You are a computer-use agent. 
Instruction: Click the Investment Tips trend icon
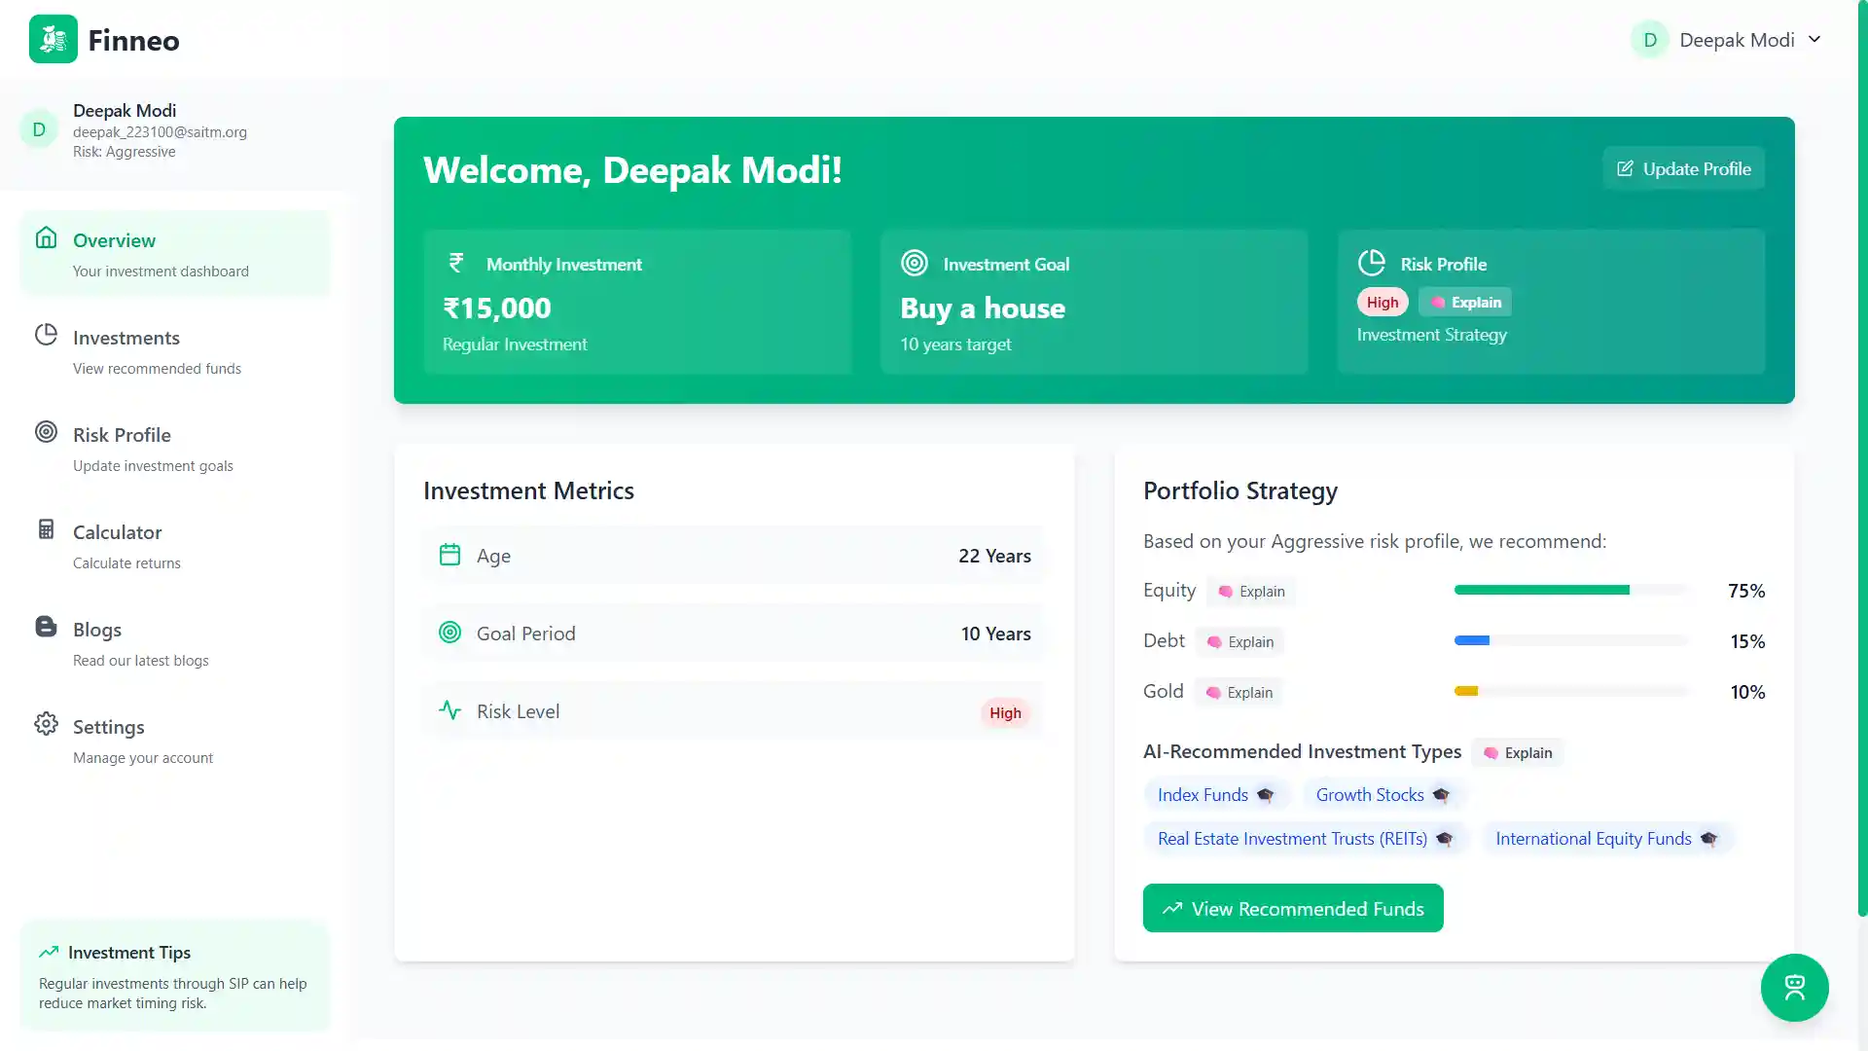(49, 952)
